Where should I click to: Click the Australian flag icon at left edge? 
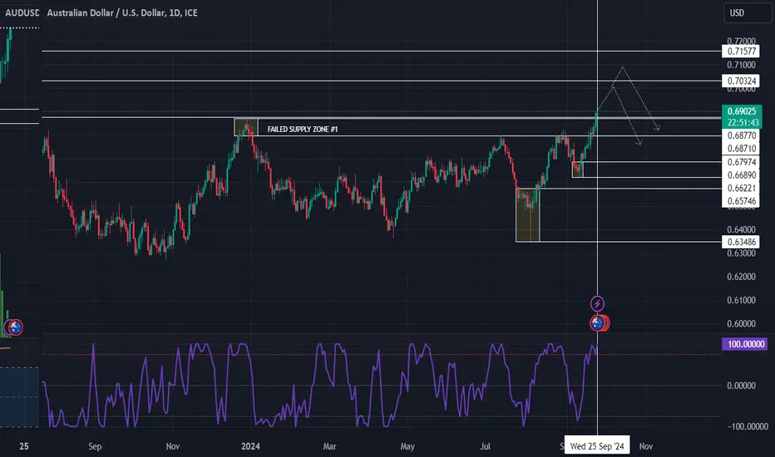pyautogui.click(x=15, y=327)
